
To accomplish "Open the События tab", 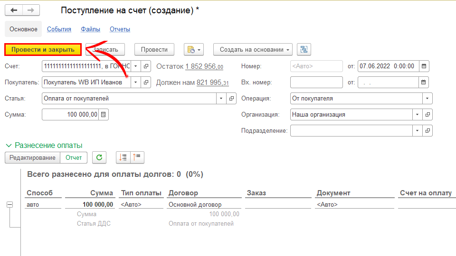I will coord(59,29).
